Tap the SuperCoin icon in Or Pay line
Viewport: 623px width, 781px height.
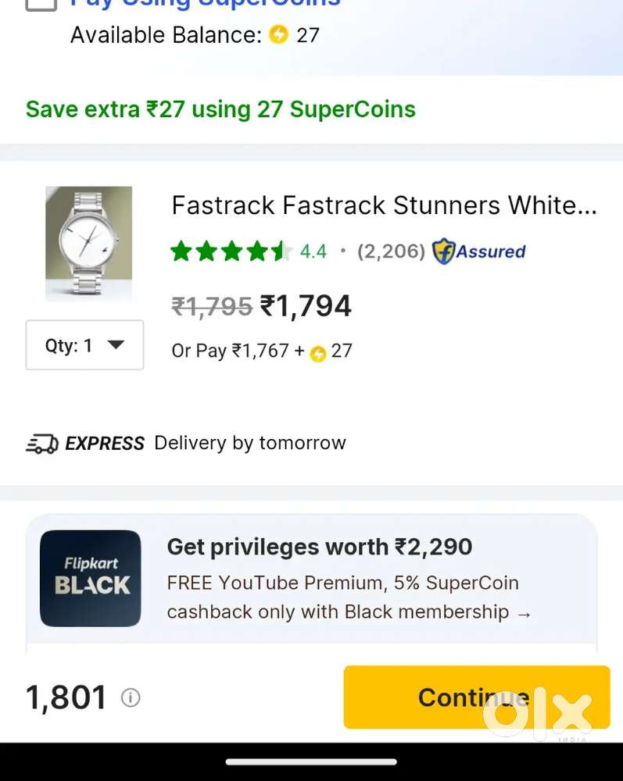point(317,353)
